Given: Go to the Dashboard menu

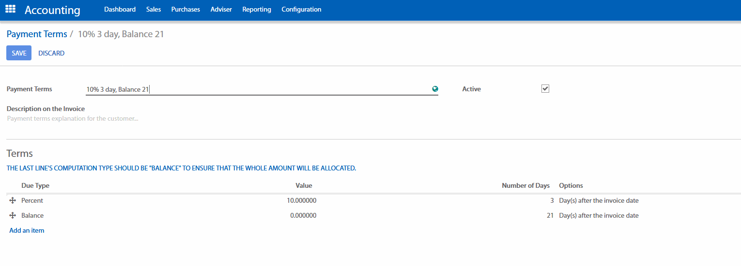Looking at the screenshot, I should (x=120, y=9).
